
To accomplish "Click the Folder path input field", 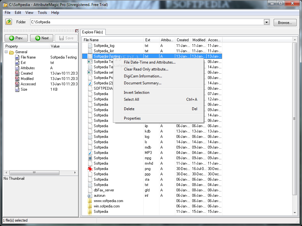I will pyautogui.click(x=147, y=22).
